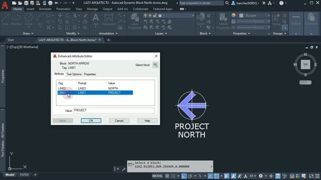This screenshot has width=321, height=180.
Task: Click the Group icon in the Groups panel
Action: [276, 19]
